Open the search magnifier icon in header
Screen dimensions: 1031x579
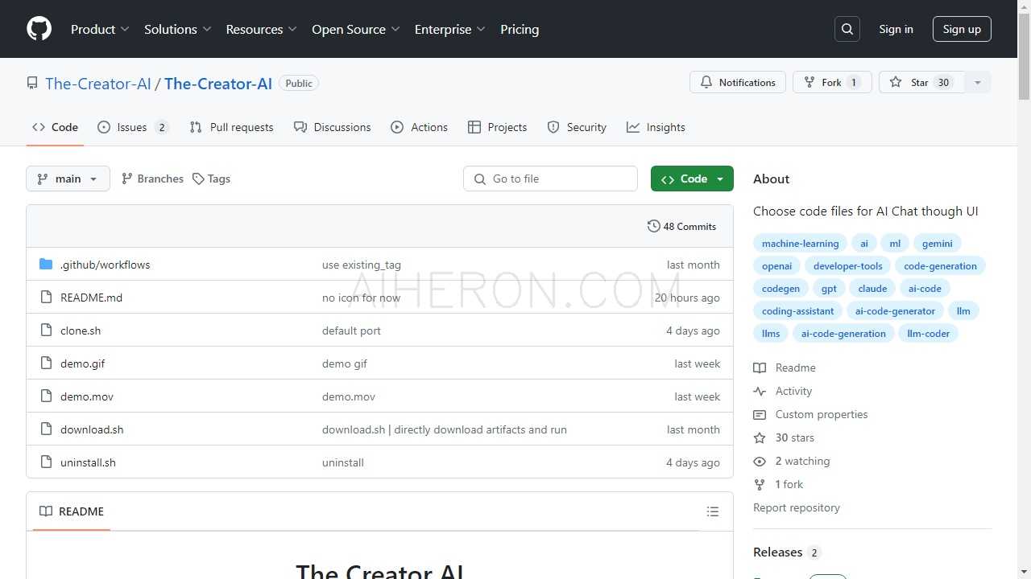847,29
